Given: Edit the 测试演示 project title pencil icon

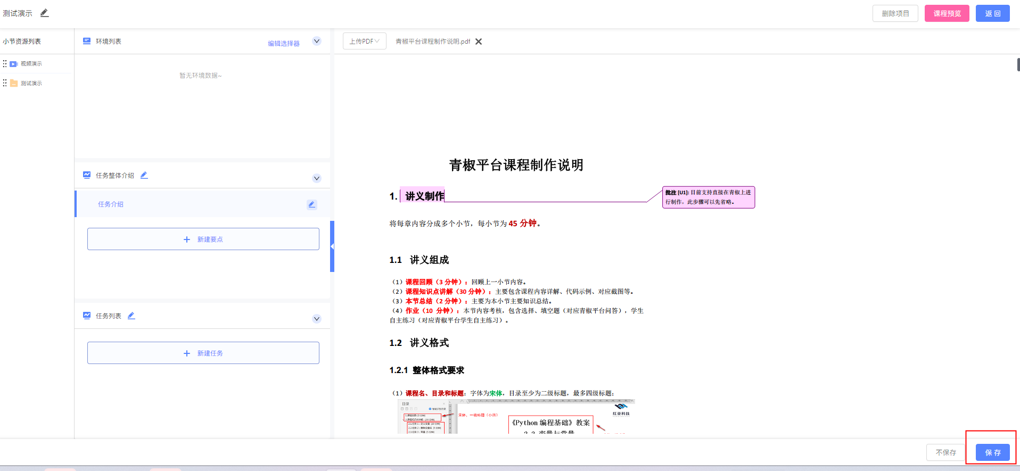Looking at the screenshot, I should pyautogui.click(x=45, y=13).
